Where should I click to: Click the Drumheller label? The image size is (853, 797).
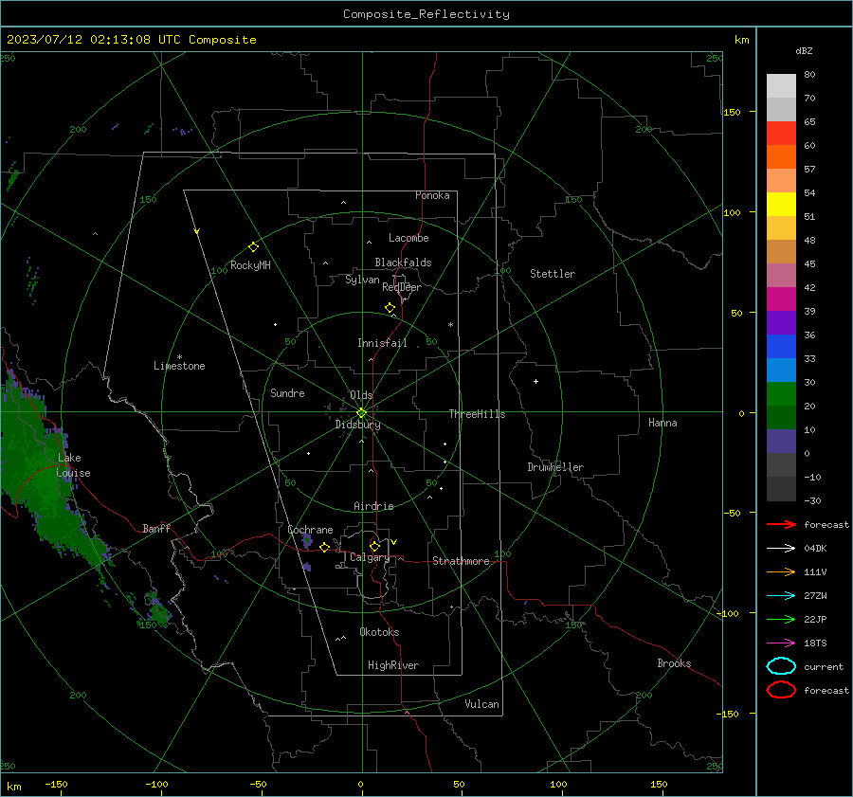pos(555,467)
